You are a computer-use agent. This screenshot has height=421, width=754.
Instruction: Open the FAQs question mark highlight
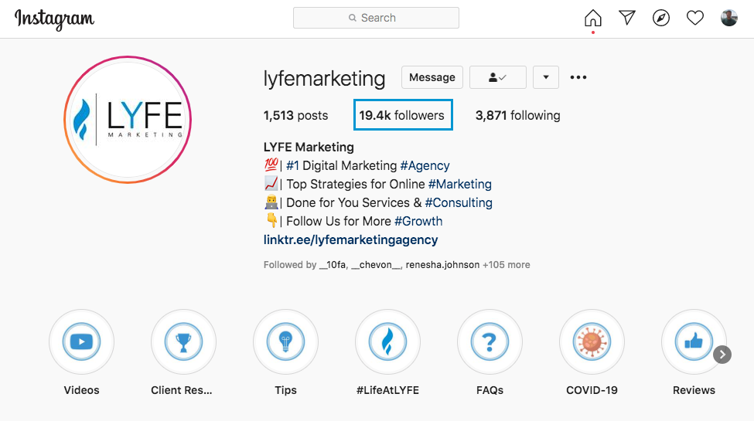(490, 341)
